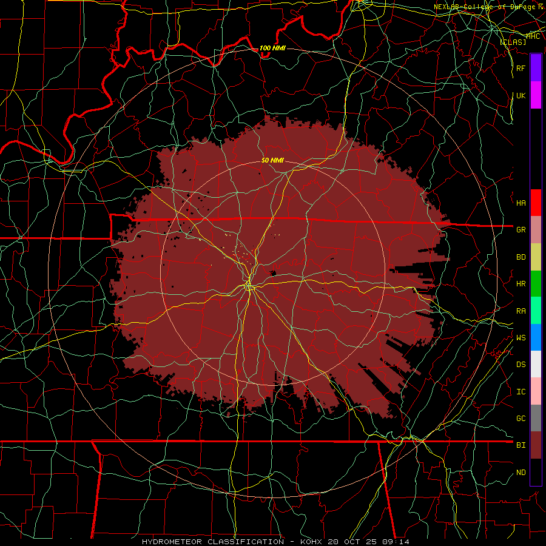
Task: Click the blue WS legend color swatch
Action: pos(536,337)
